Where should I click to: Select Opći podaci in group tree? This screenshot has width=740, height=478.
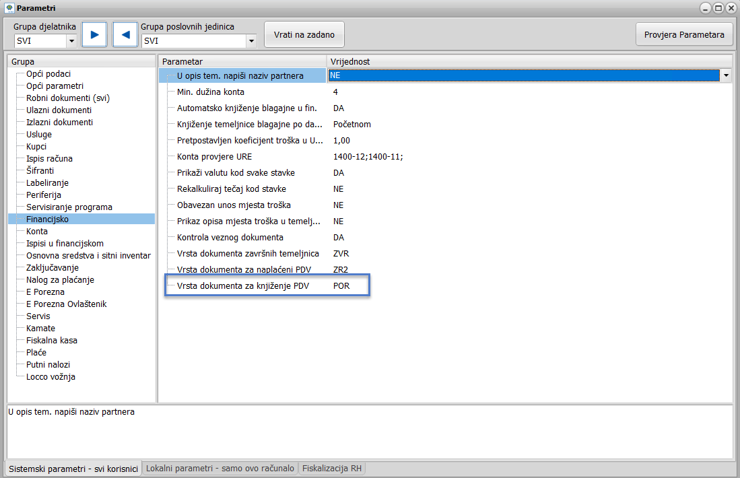coord(48,74)
